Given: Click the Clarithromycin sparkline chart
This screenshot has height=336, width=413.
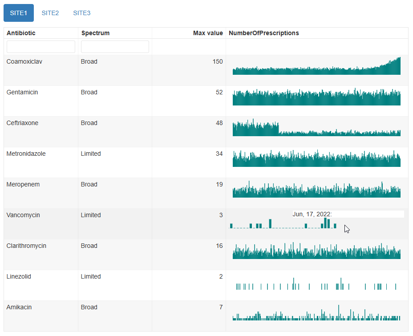Looking at the screenshot, I should tap(316, 252).
